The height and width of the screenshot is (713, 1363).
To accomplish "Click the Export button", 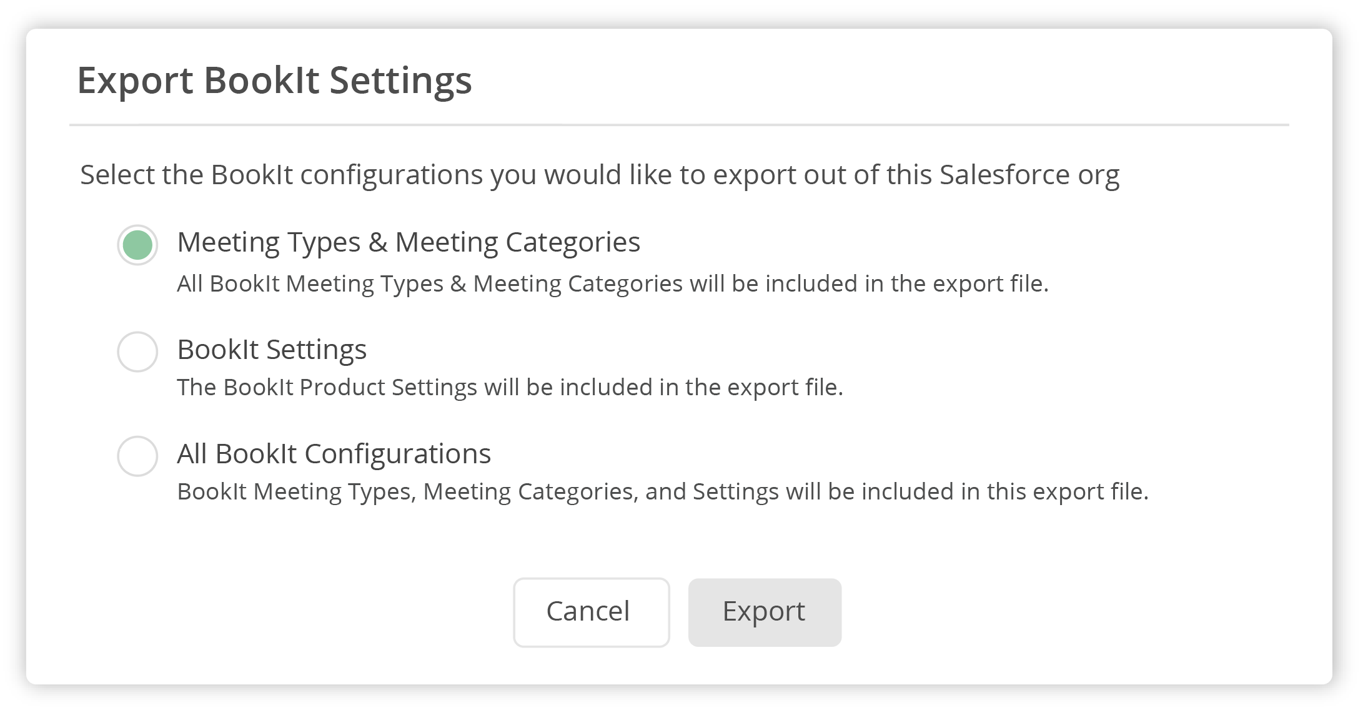I will pos(765,612).
